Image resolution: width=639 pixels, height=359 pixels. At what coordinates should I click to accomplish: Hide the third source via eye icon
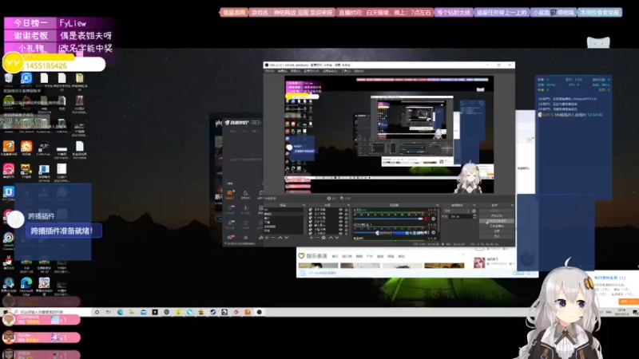tap(341, 218)
